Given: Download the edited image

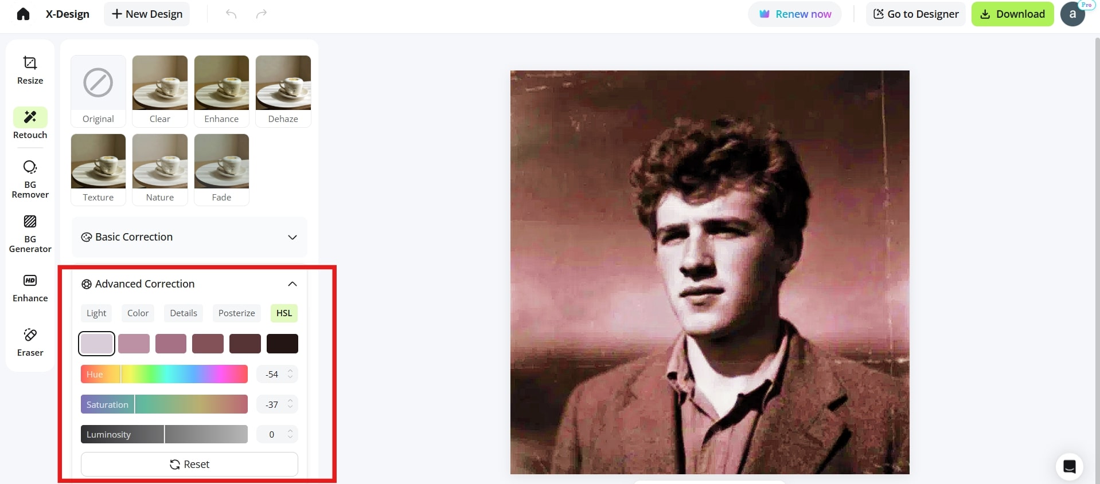Looking at the screenshot, I should [x=1012, y=14].
